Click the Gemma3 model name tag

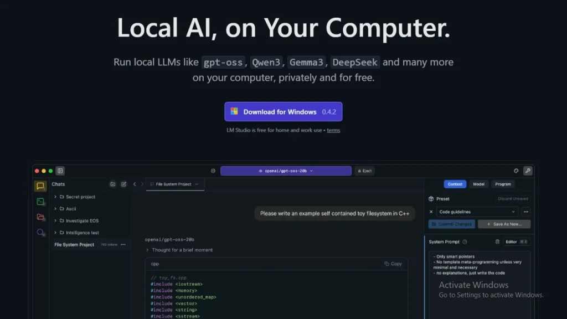point(306,62)
